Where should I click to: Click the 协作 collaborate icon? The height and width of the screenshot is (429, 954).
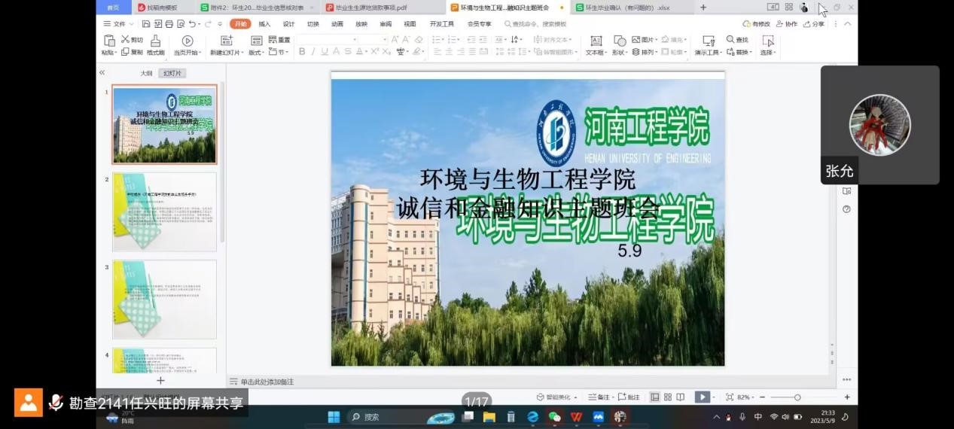pyautogui.click(x=779, y=24)
